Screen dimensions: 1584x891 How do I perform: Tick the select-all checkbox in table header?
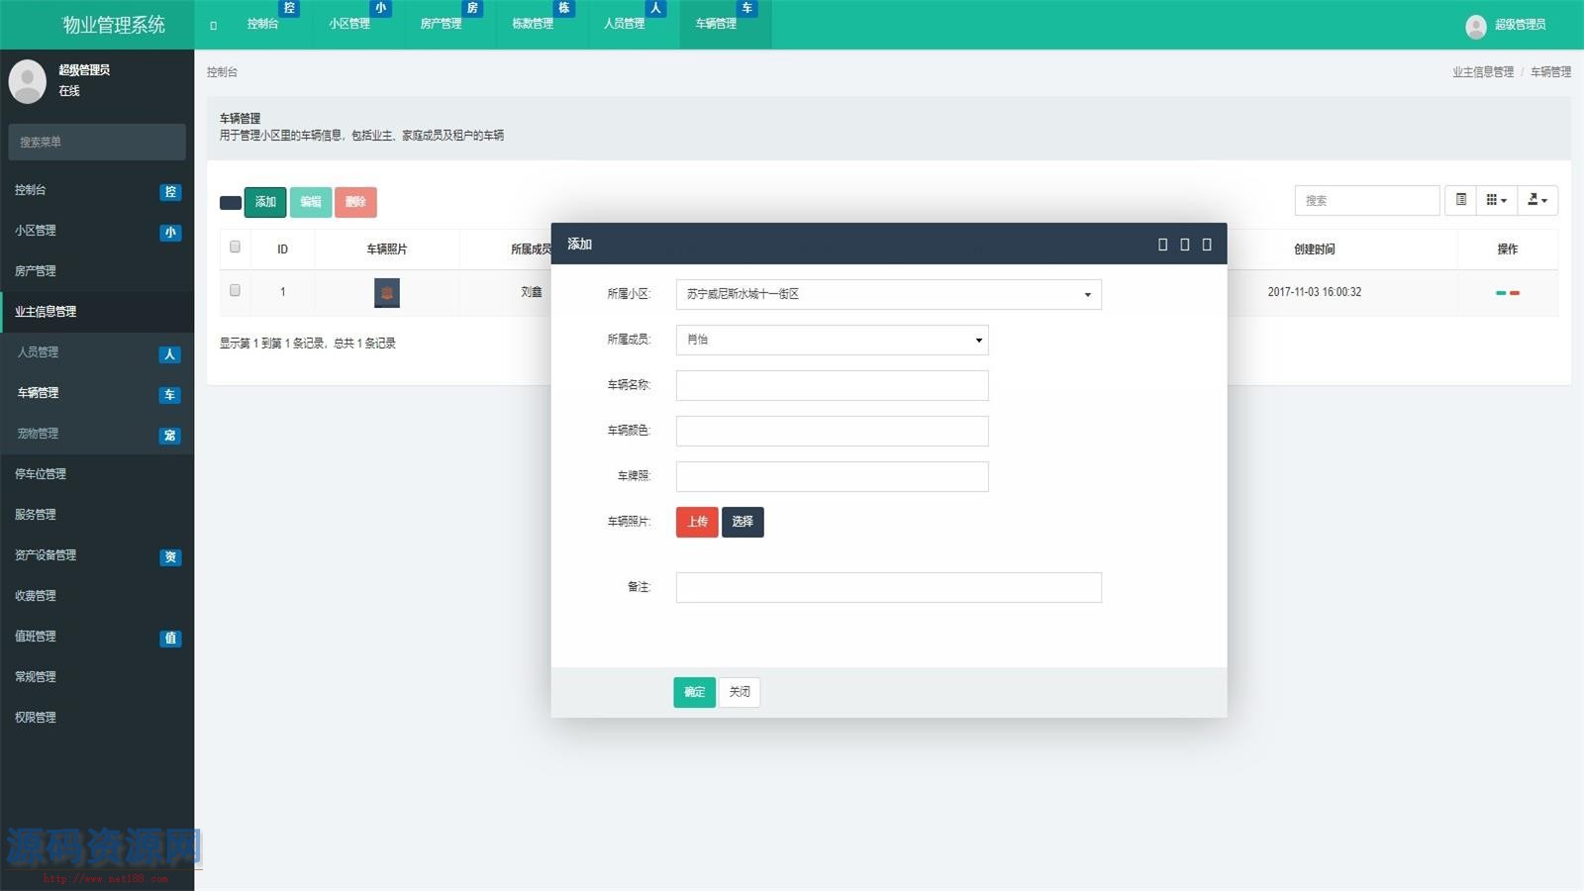(x=235, y=247)
